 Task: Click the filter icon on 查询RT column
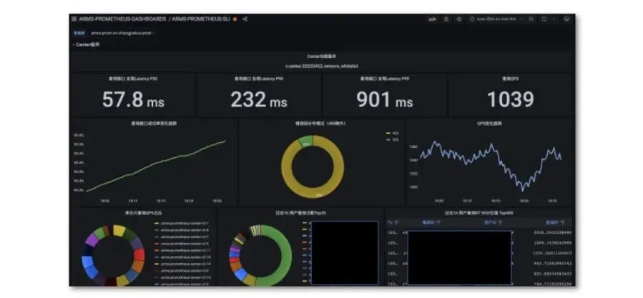[x=561, y=222]
